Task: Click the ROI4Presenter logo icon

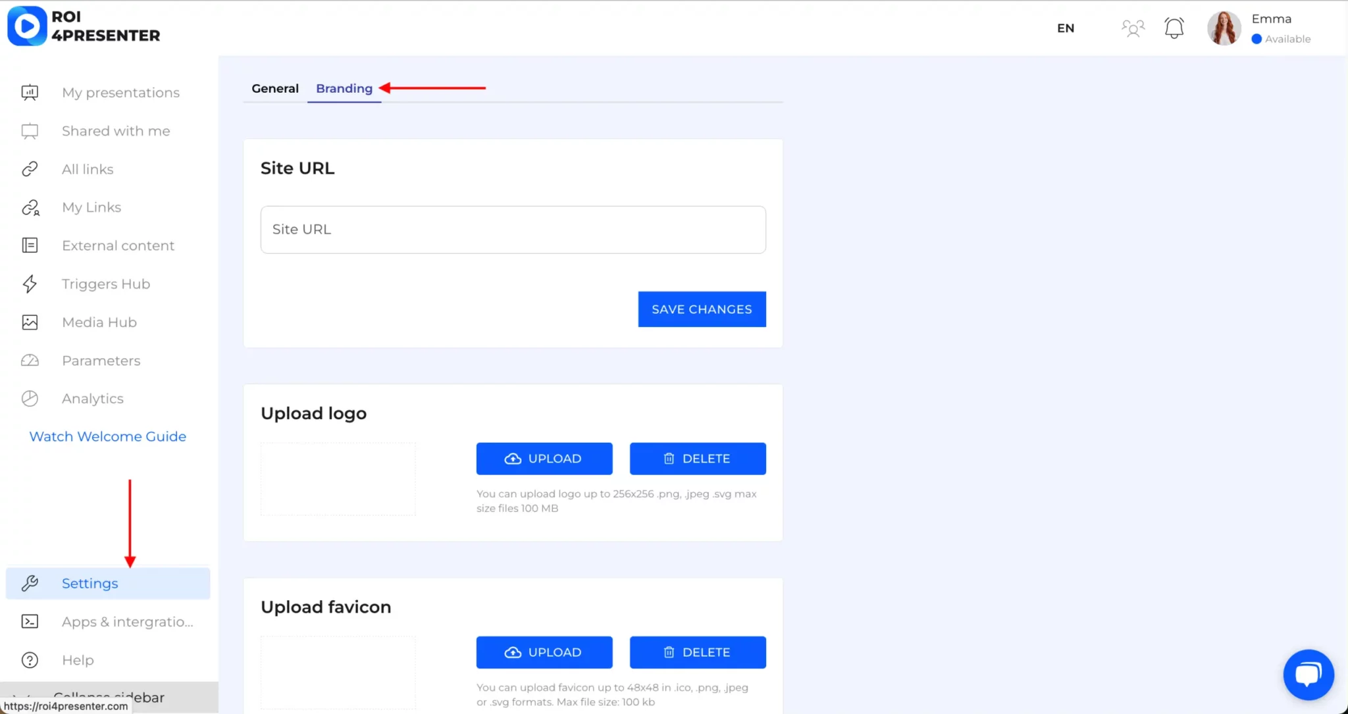Action: point(27,26)
